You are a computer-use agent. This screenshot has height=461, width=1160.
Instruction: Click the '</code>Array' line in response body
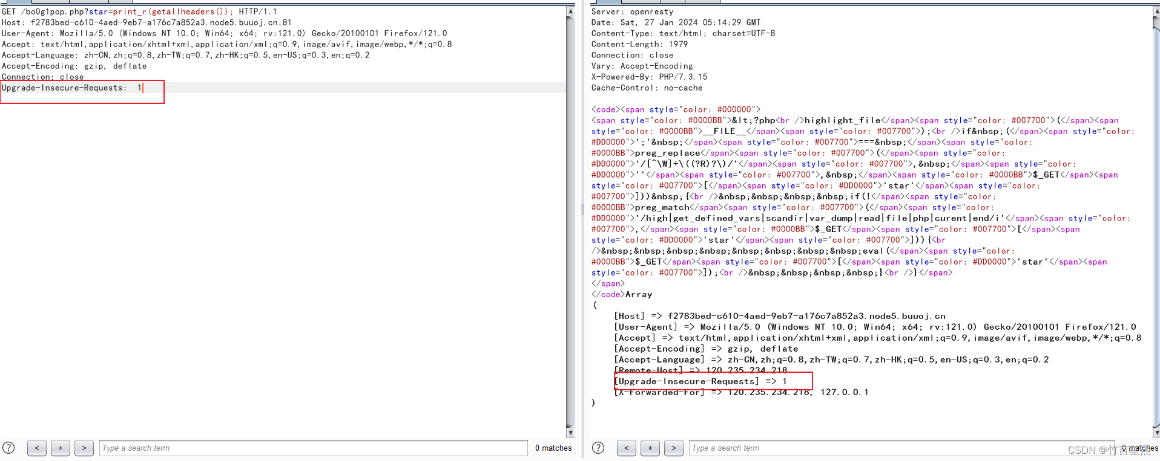(x=622, y=294)
